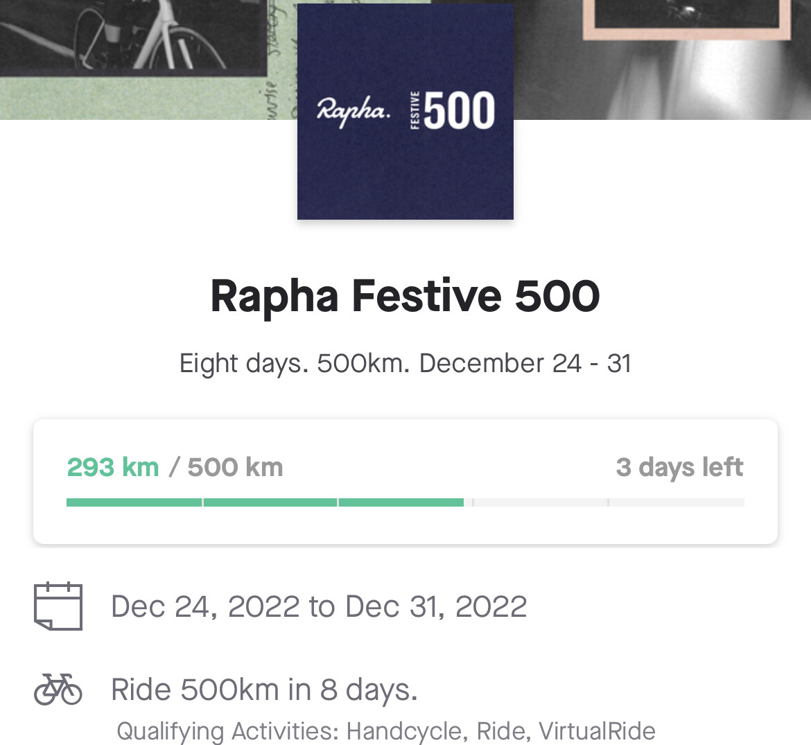The height and width of the screenshot is (745, 811).
Task: Click the calendar icon beside challenge dates
Action: [x=58, y=606]
